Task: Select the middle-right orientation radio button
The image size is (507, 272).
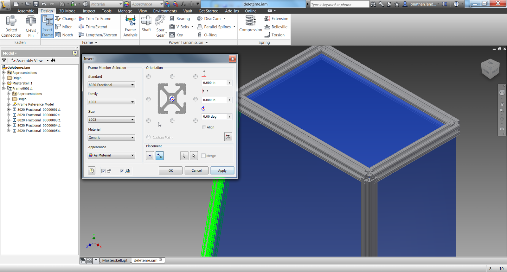Action: pyautogui.click(x=196, y=99)
